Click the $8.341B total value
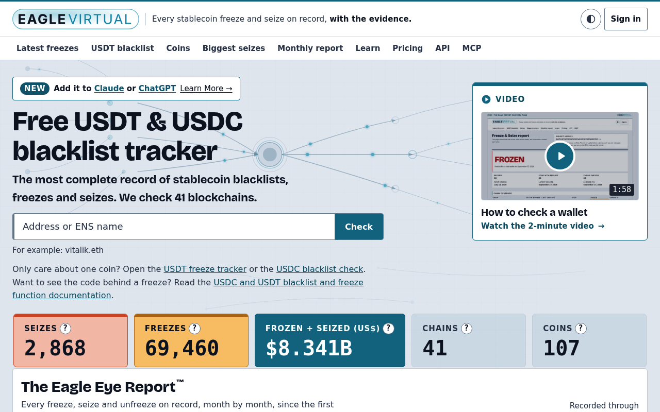The width and height of the screenshot is (660, 412). click(309, 349)
